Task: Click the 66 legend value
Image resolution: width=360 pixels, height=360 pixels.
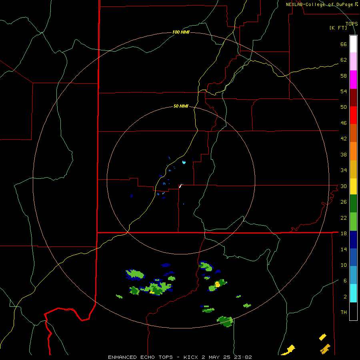Action: pyautogui.click(x=344, y=44)
